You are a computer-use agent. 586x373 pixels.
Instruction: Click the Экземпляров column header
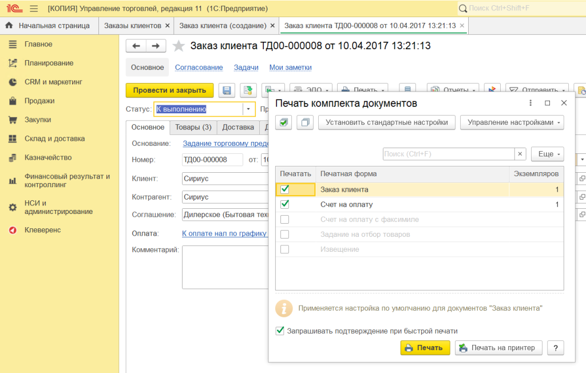click(536, 174)
